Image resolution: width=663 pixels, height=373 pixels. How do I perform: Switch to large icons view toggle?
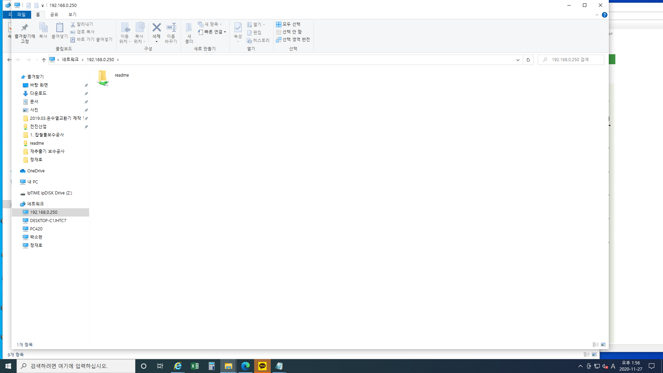point(603,345)
